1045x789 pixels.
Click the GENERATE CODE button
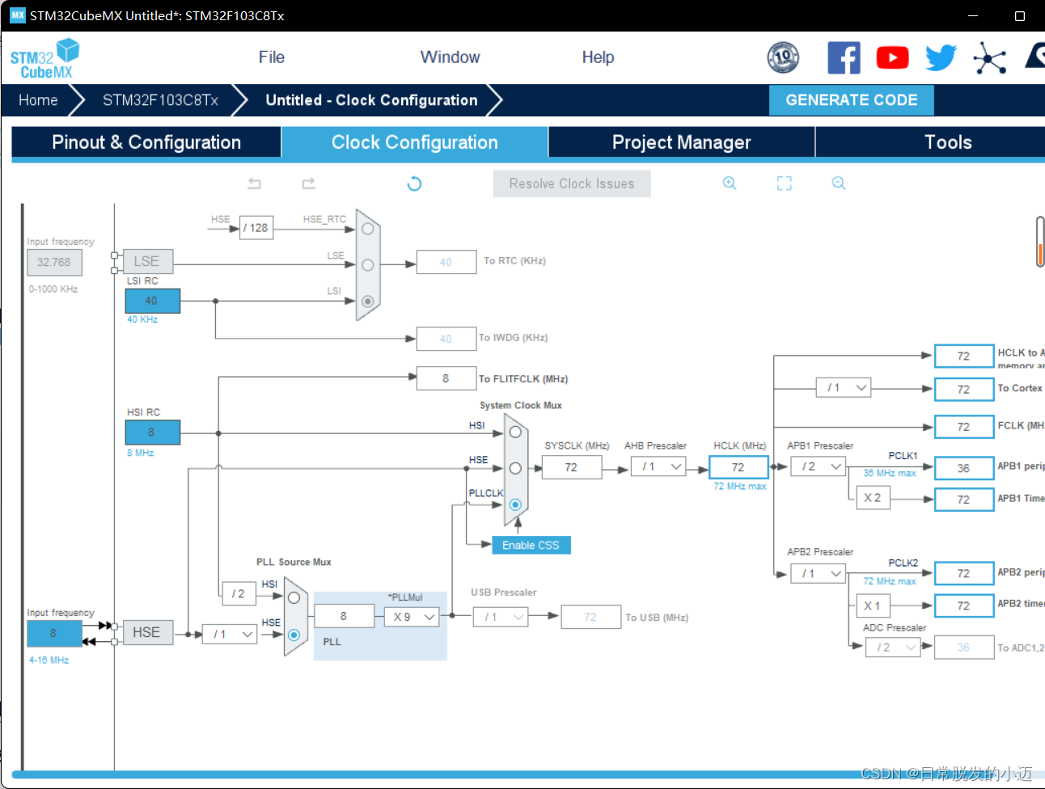coord(852,100)
